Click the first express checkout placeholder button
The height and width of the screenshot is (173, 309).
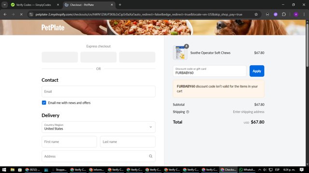(60, 57)
